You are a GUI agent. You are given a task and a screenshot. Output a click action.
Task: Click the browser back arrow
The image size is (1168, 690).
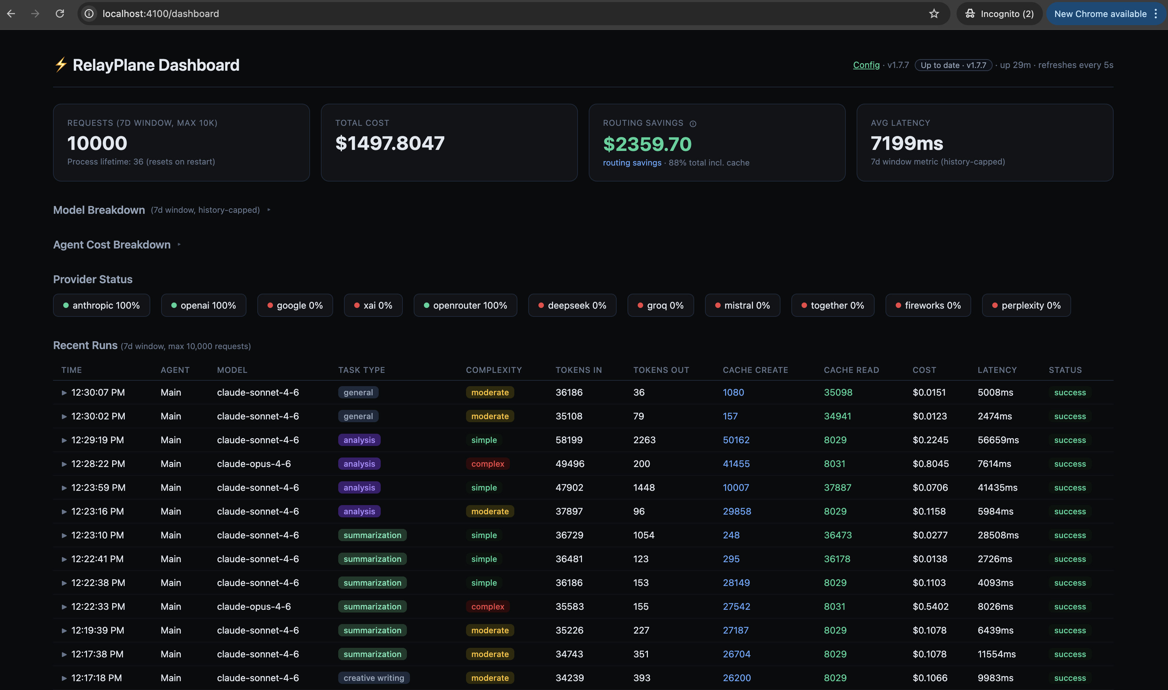pos(11,14)
